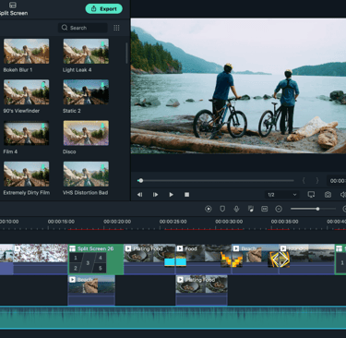The image size is (346, 338).
Task: Select the Plating Food clip on top track
Action: pyautogui.click(x=149, y=260)
